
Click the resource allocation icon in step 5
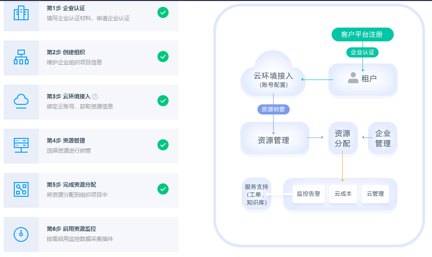click(21, 189)
